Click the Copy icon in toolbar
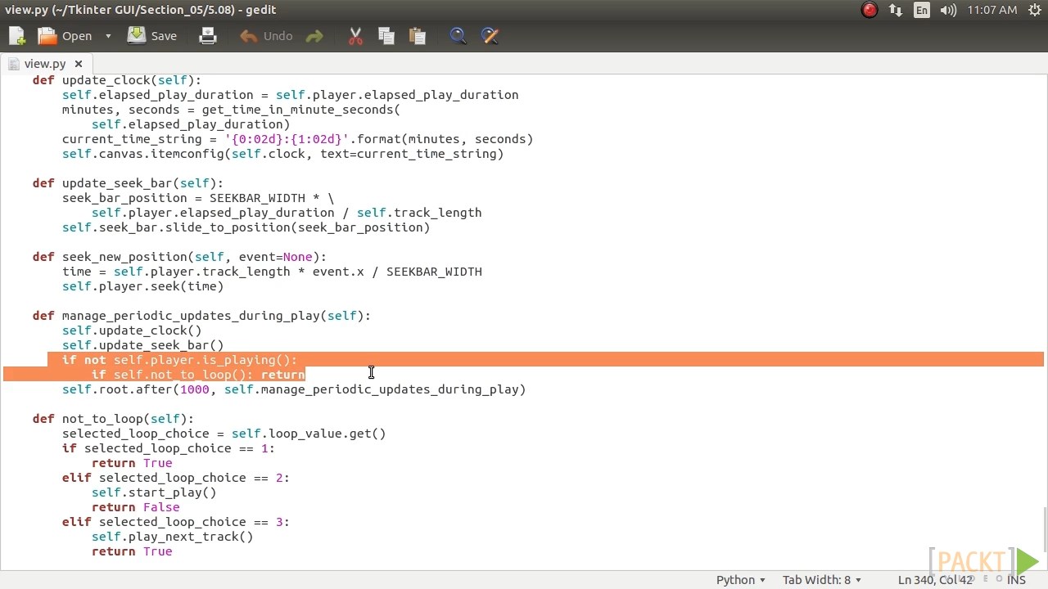1048x589 pixels. (386, 36)
